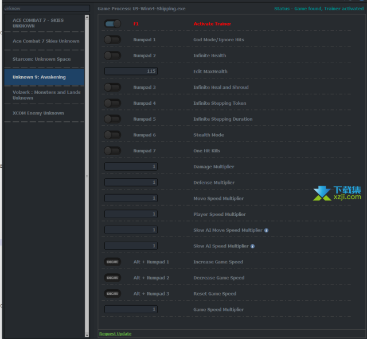The image size is (367, 339).
Task: Click the Slow AI Speed Multiplier field
Action: pyautogui.click(x=131, y=246)
